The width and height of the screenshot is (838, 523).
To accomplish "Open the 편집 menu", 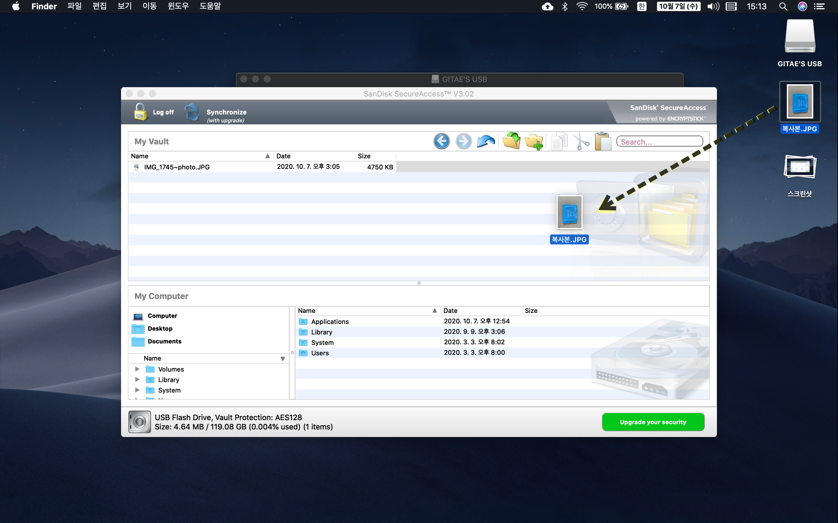I will pos(100,6).
